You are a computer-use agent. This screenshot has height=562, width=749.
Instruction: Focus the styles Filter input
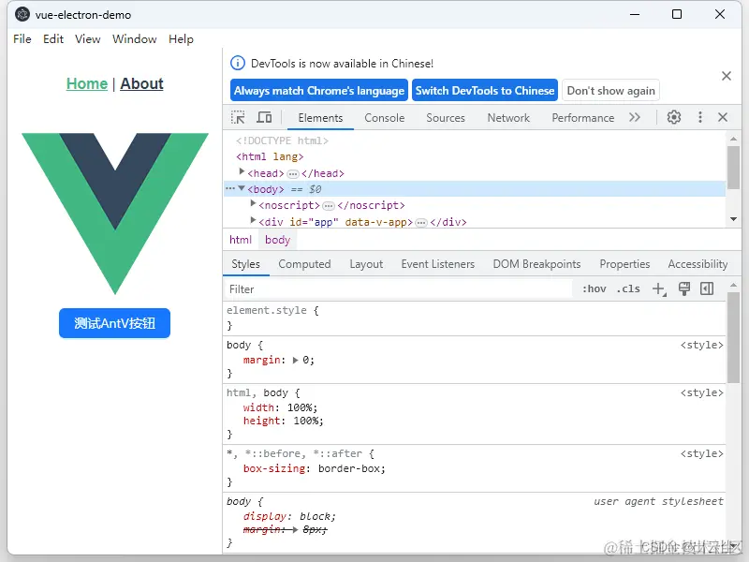(399, 289)
